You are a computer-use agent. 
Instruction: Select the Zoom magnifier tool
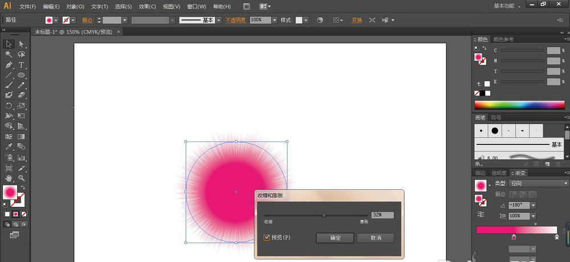click(21, 178)
